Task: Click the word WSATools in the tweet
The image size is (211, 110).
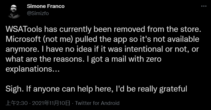Action: 24,29
